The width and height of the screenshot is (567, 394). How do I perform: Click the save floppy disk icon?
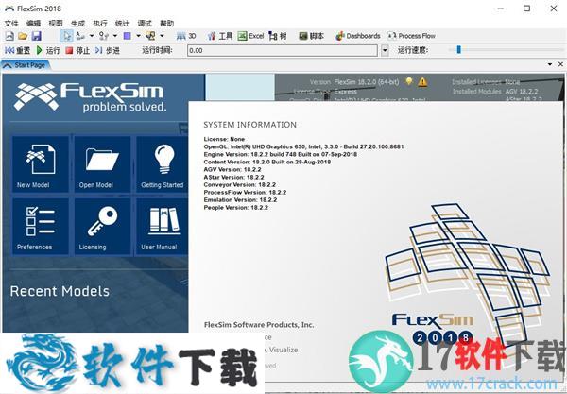(37, 36)
